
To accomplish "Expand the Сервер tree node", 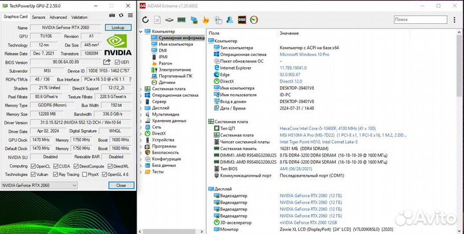I will 141,101.
